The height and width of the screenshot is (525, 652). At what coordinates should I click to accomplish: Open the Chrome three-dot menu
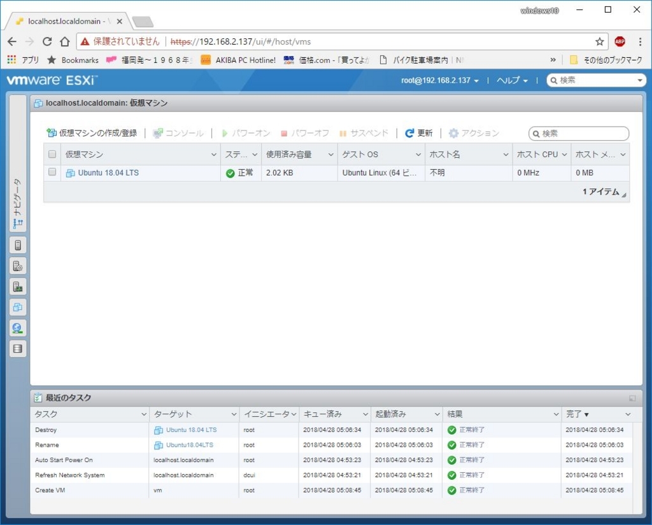(x=640, y=41)
